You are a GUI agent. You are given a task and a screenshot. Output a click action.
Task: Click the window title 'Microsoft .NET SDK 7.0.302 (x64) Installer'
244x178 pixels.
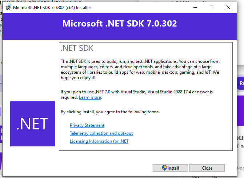click(x=52, y=8)
